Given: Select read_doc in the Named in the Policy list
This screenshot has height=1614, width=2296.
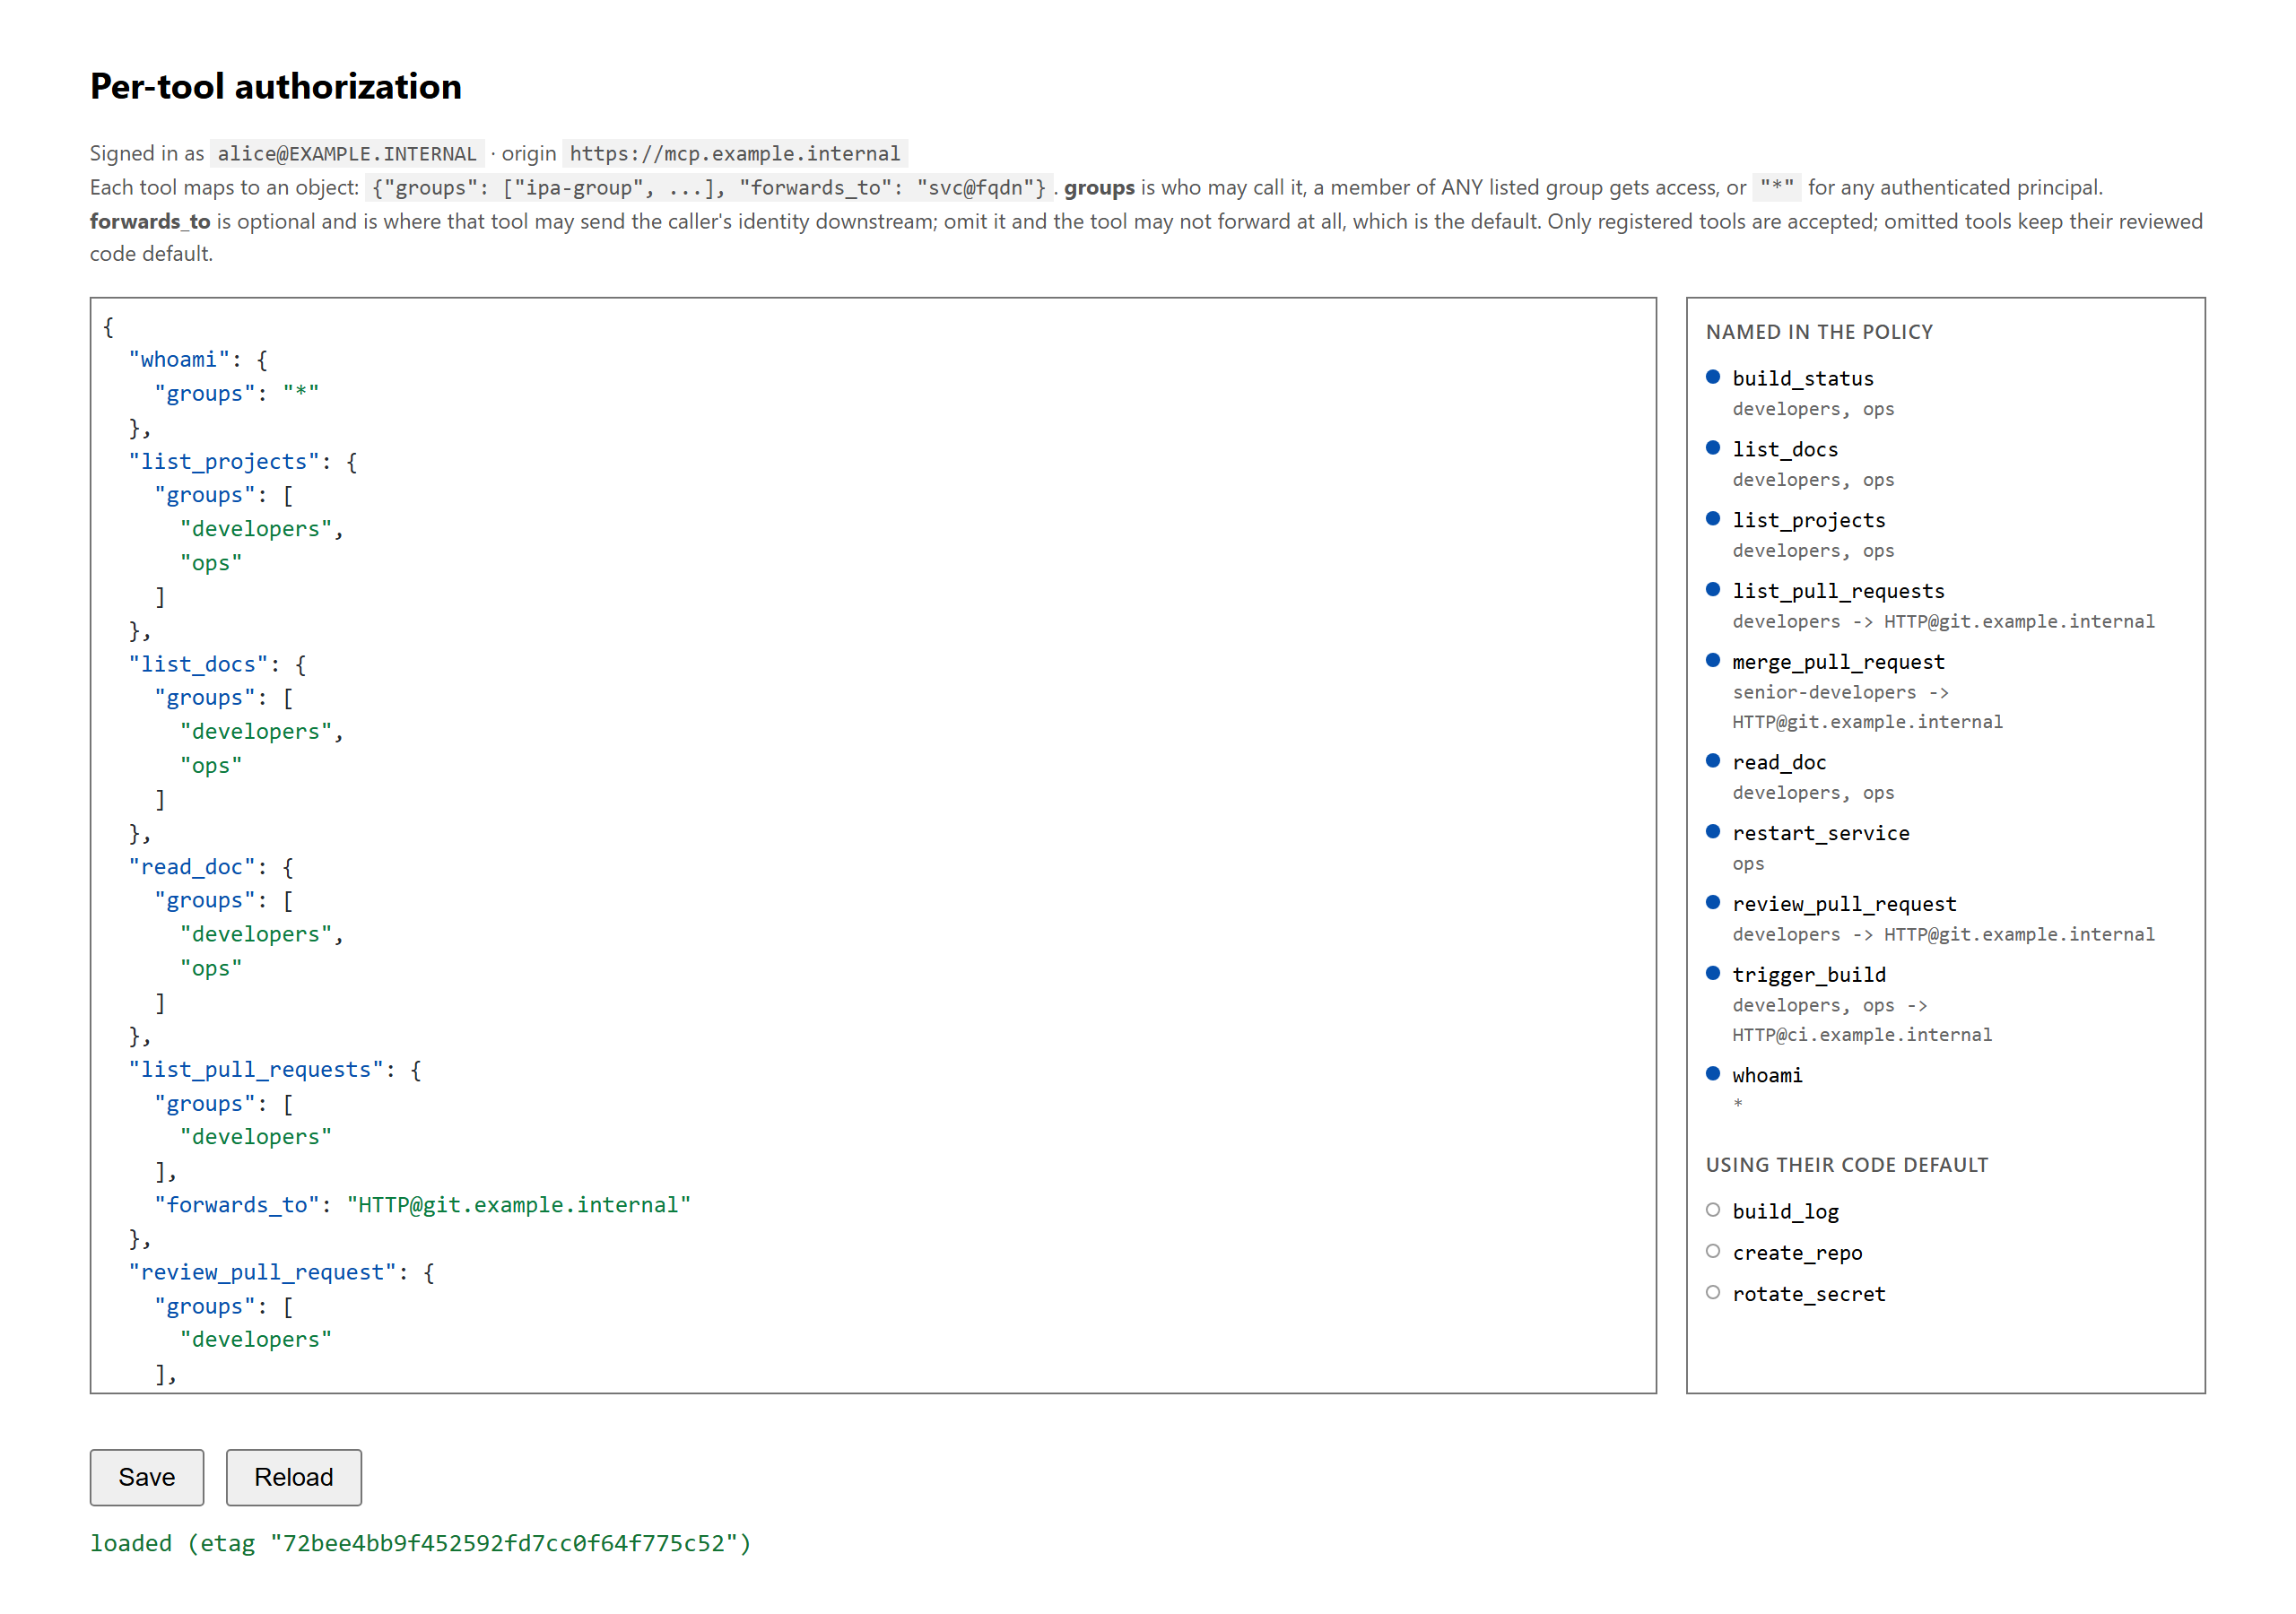Looking at the screenshot, I should tap(1779, 762).
